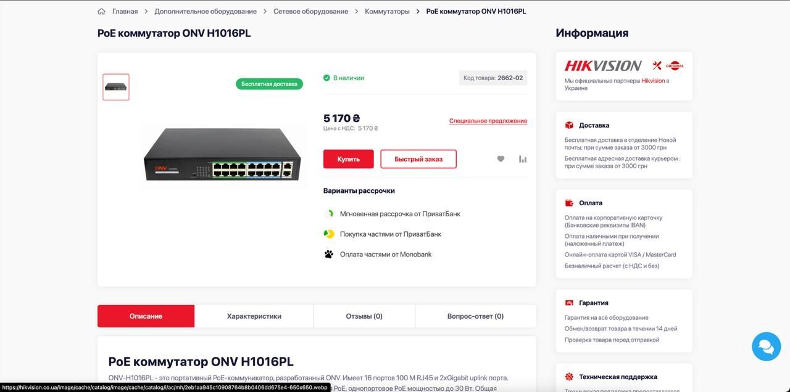Image resolution: width=790 pixels, height=392 pixels.
Task: Click the home icon in breadcrumbs
Action: 101,11
